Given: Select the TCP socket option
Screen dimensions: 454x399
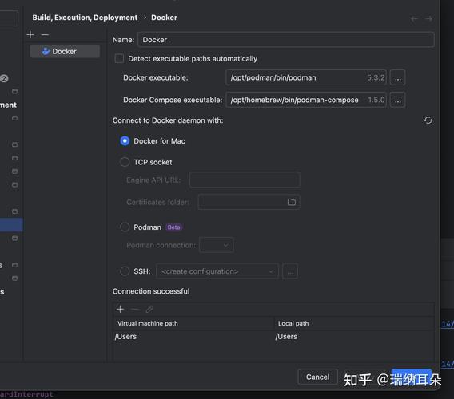Looking at the screenshot, I should click(x=125, y=162).
